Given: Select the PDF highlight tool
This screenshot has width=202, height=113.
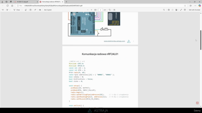Looking at the screenshot, I should [7, 10].
